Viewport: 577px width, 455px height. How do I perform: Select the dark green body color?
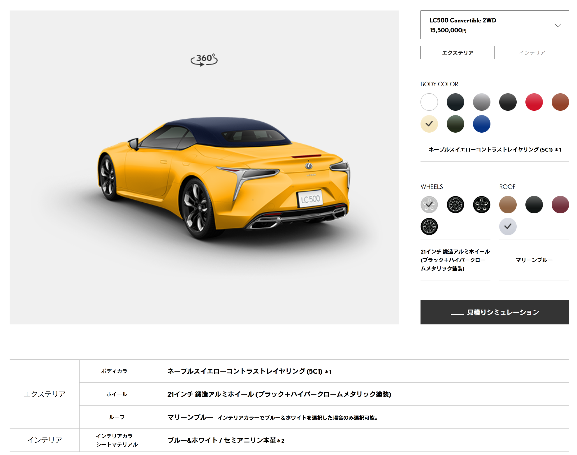[x=455, y=124]
